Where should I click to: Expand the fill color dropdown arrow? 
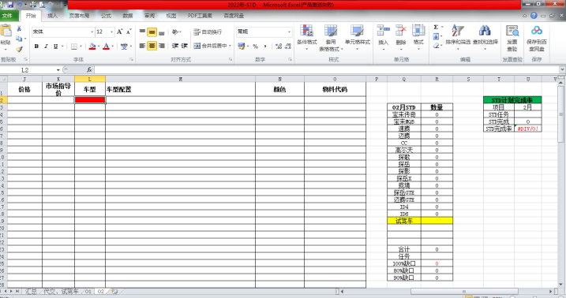pyautogui.click(x=99, y=47)
